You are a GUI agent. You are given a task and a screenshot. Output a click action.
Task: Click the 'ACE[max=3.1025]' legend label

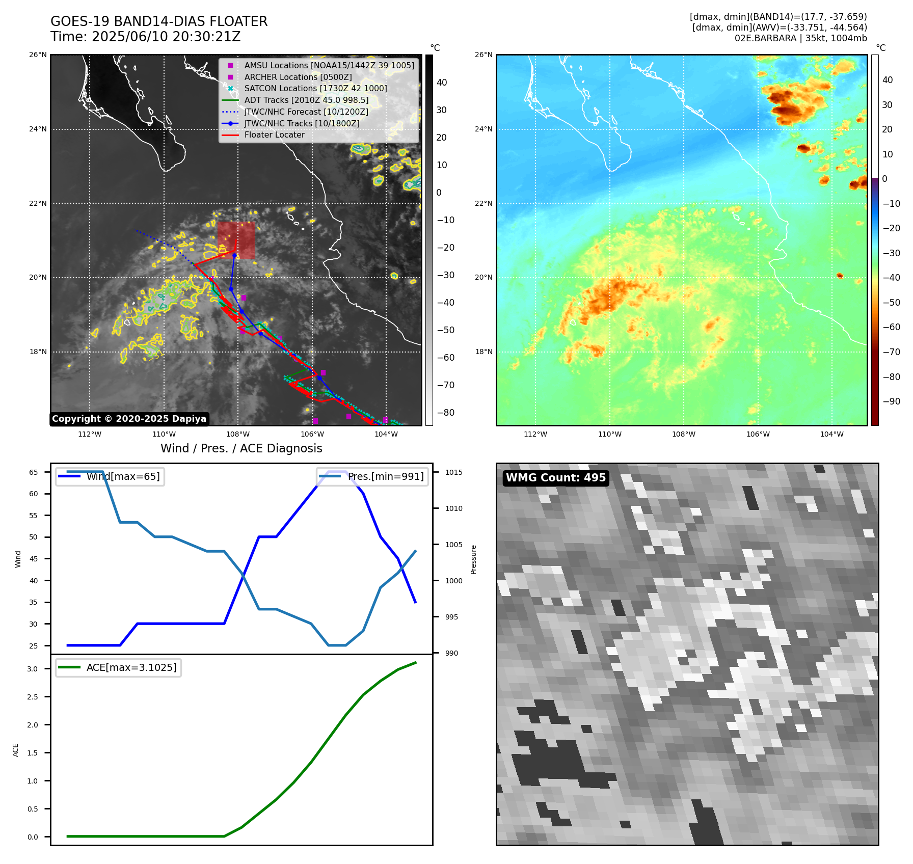point(131,667)
